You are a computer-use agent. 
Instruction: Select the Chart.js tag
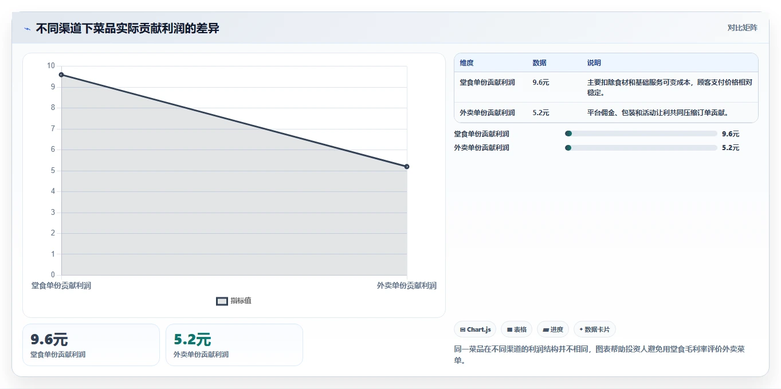(475, 329)
